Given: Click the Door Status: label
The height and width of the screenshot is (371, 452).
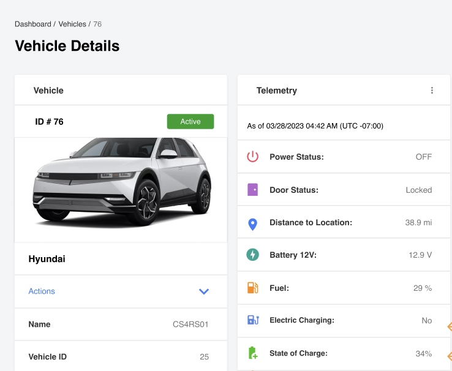Looking at the screenshot, I should [x=294, y=190].
